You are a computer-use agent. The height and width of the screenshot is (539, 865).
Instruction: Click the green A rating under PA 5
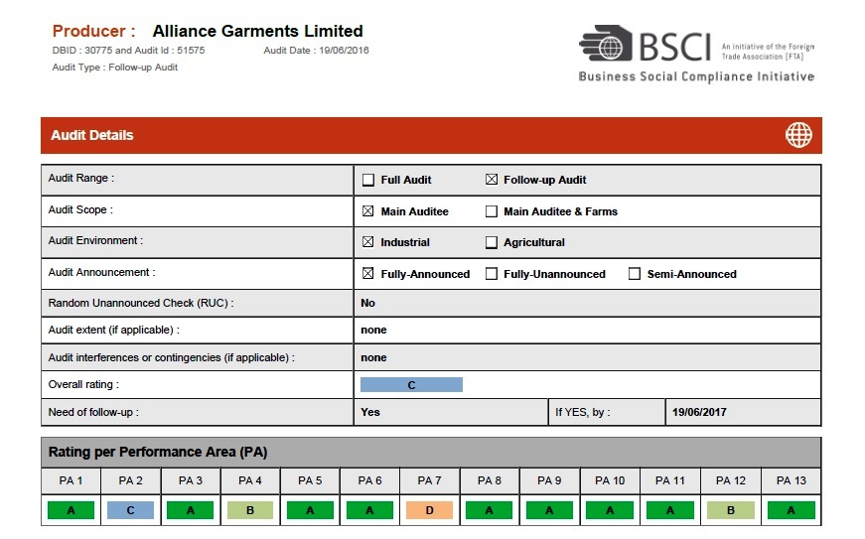310,510
